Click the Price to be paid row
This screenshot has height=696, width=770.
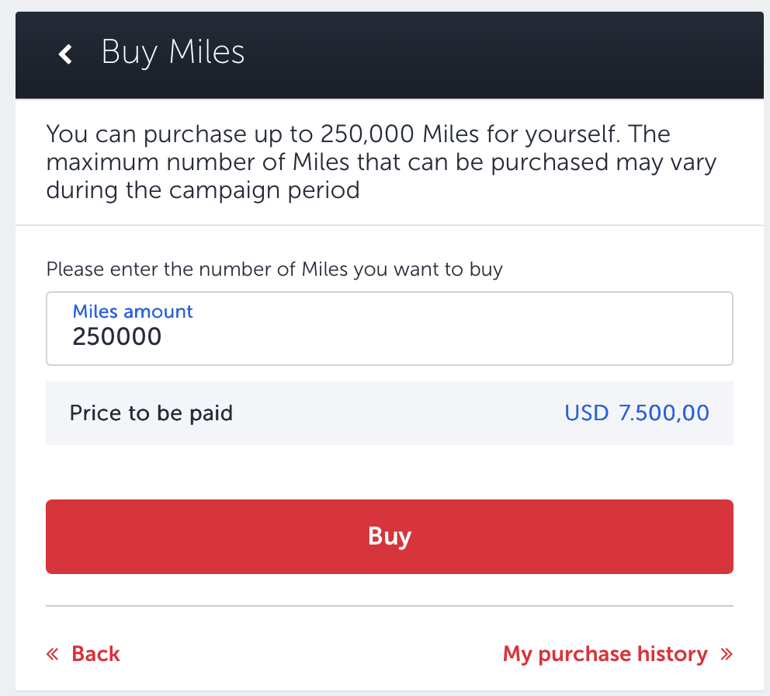point(388,412)
